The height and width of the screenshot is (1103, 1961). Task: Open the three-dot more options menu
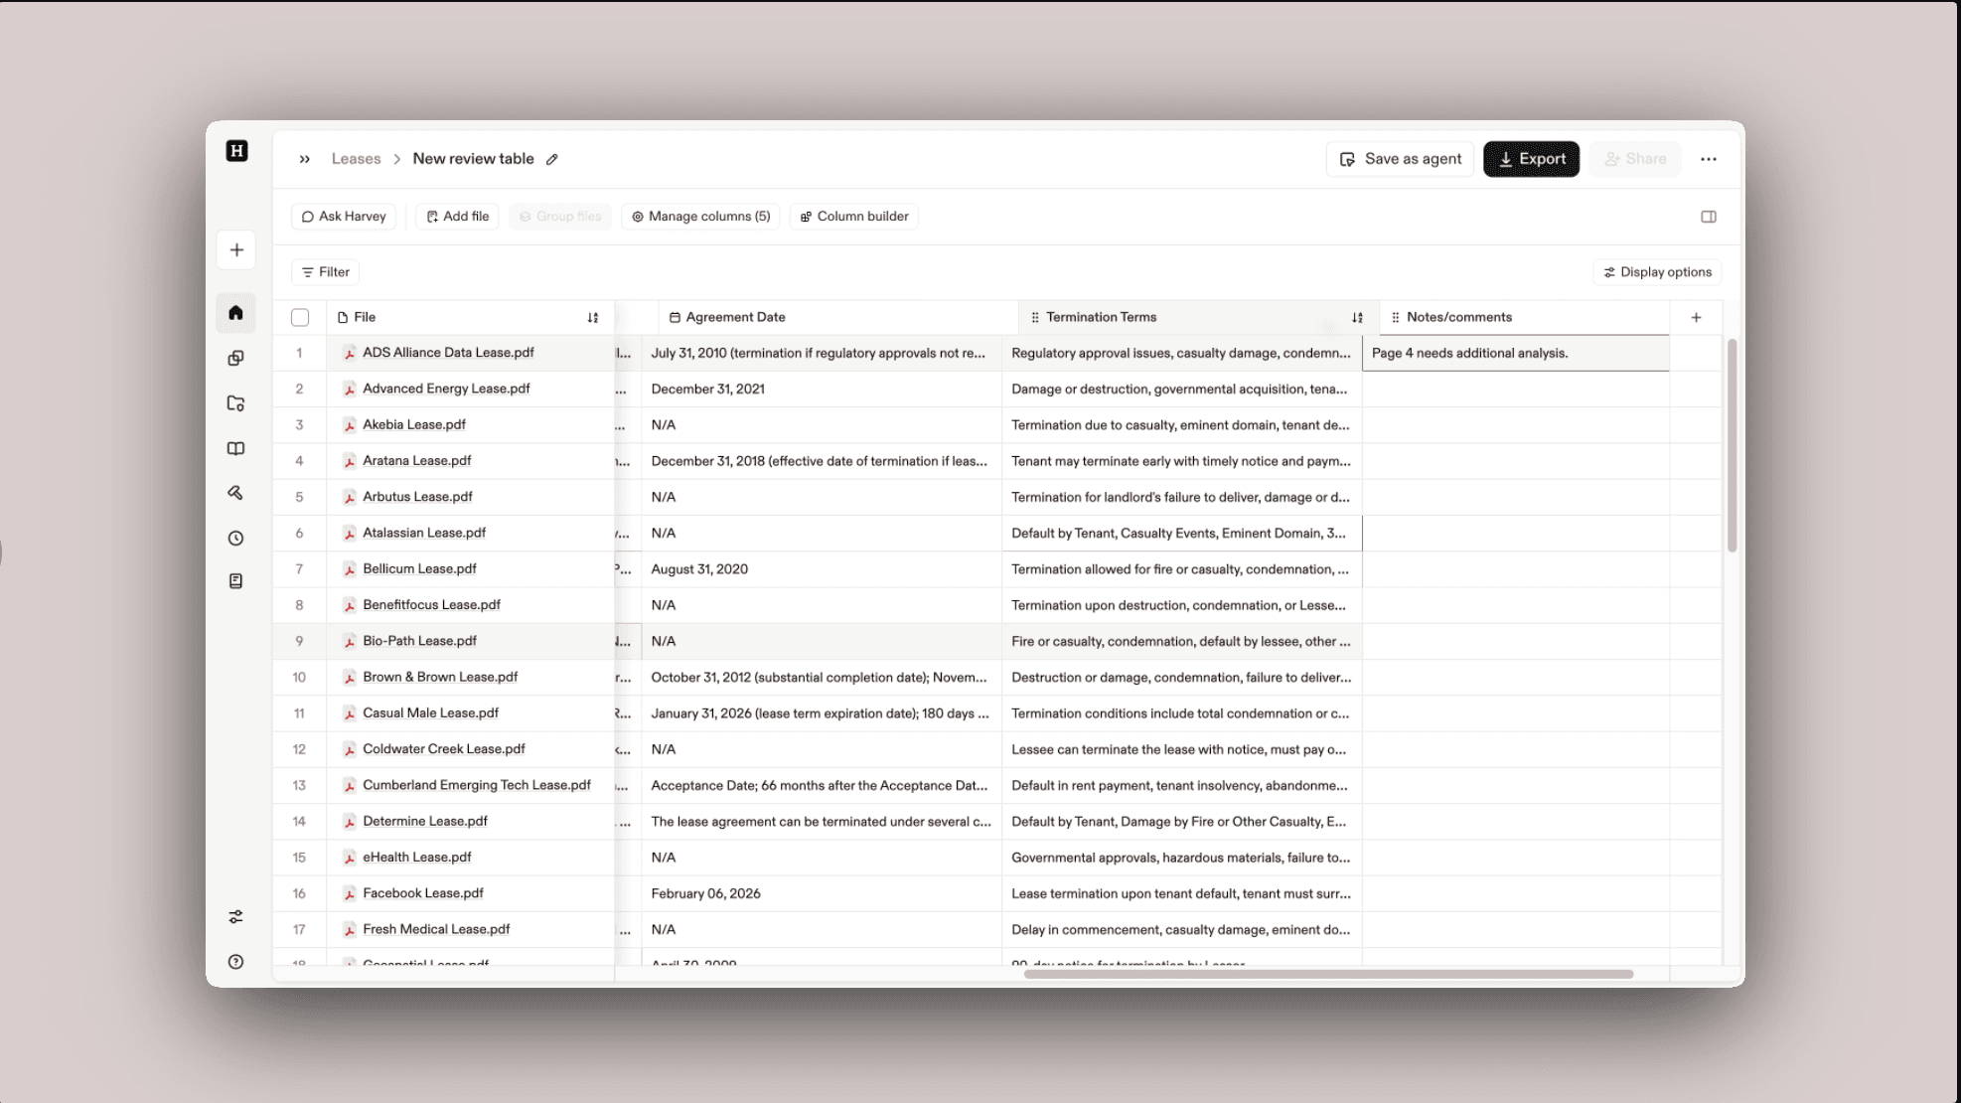pyautogui.click(x=1709, y=159)
